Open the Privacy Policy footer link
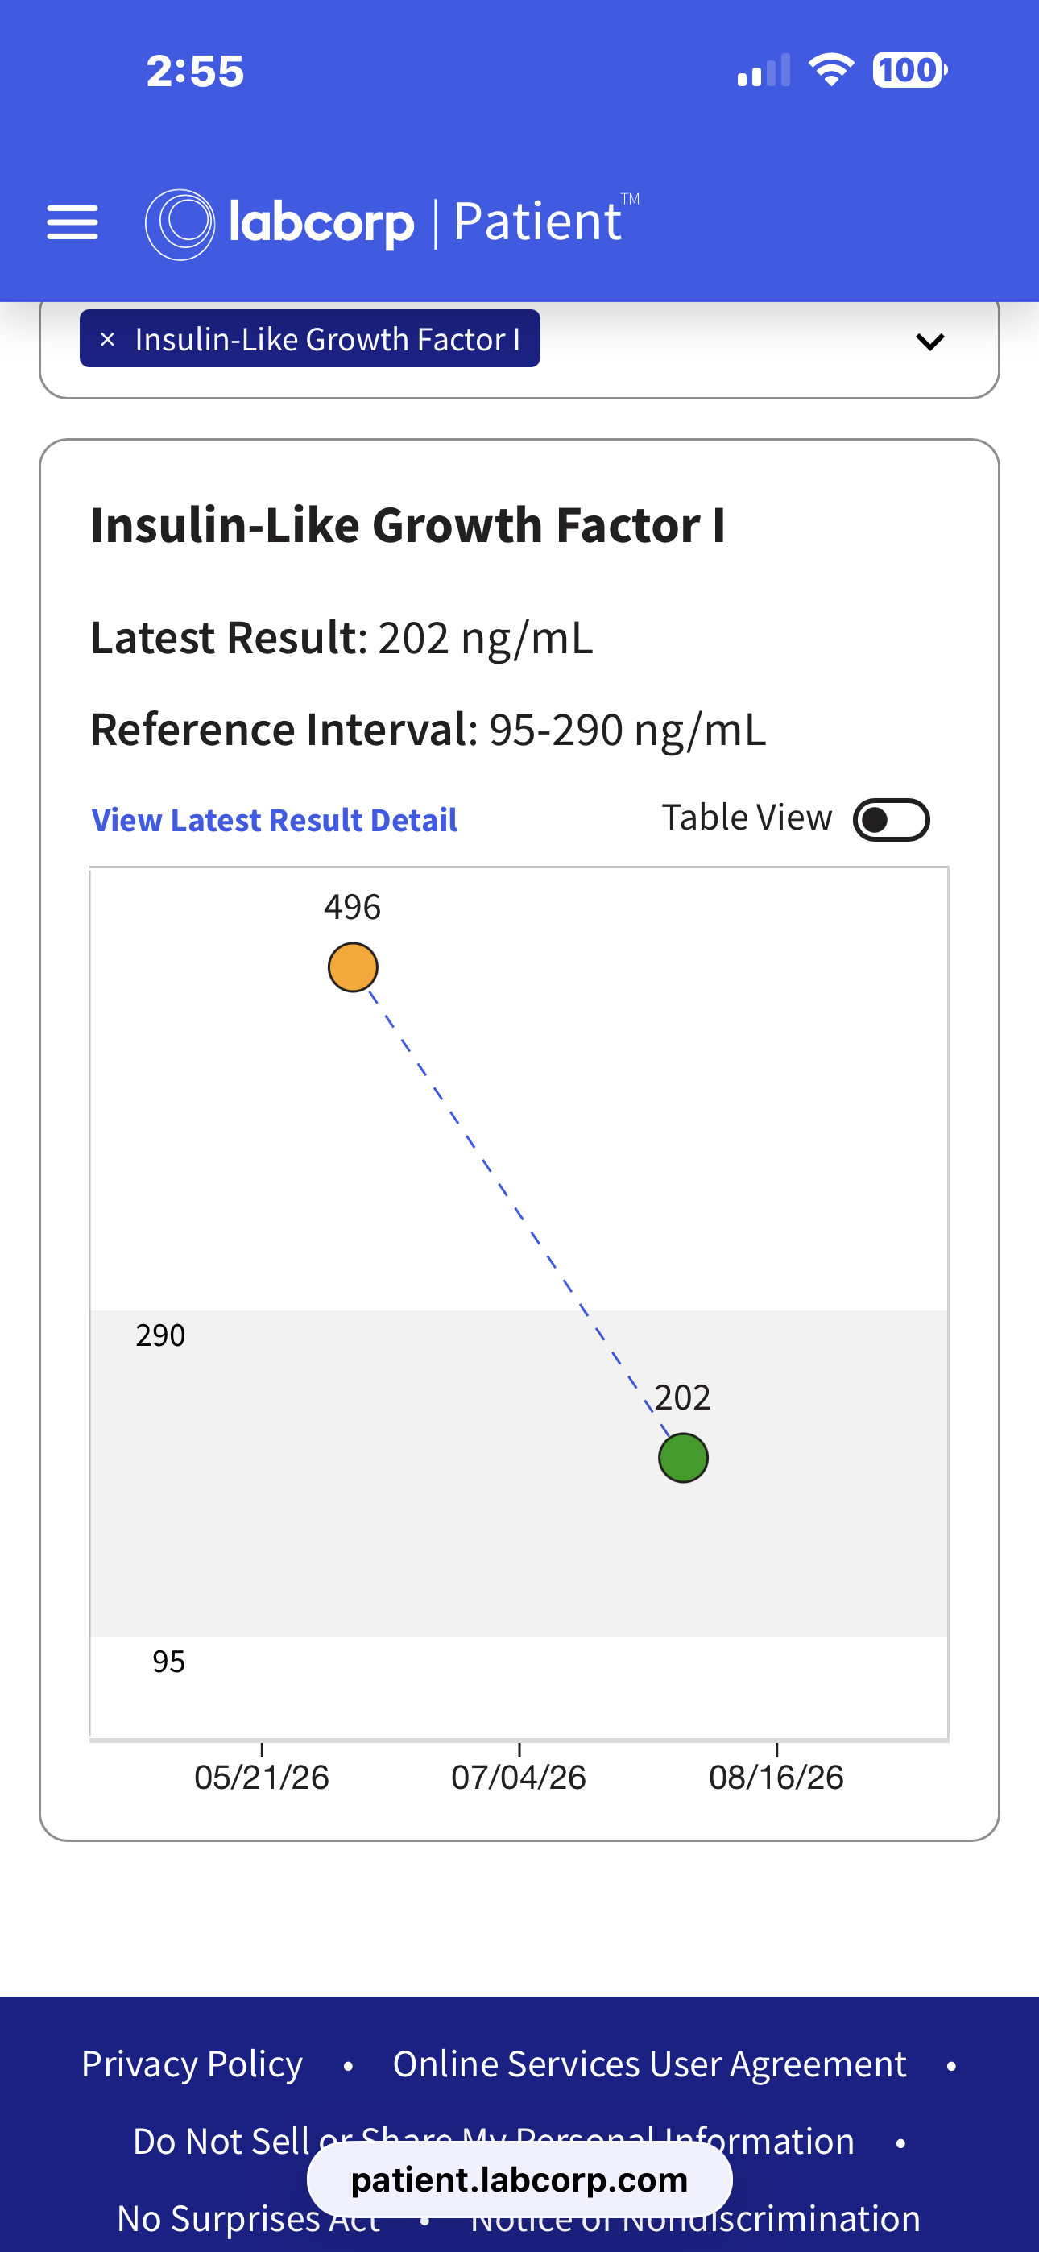 tap(192, 2064)
